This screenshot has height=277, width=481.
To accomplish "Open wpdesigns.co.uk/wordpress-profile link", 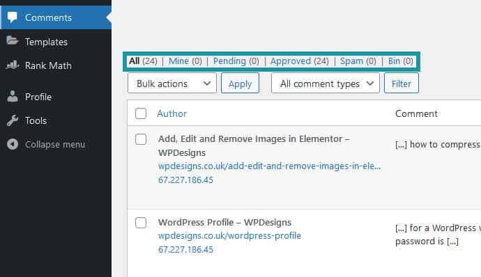I will click(x=229, y=236).
